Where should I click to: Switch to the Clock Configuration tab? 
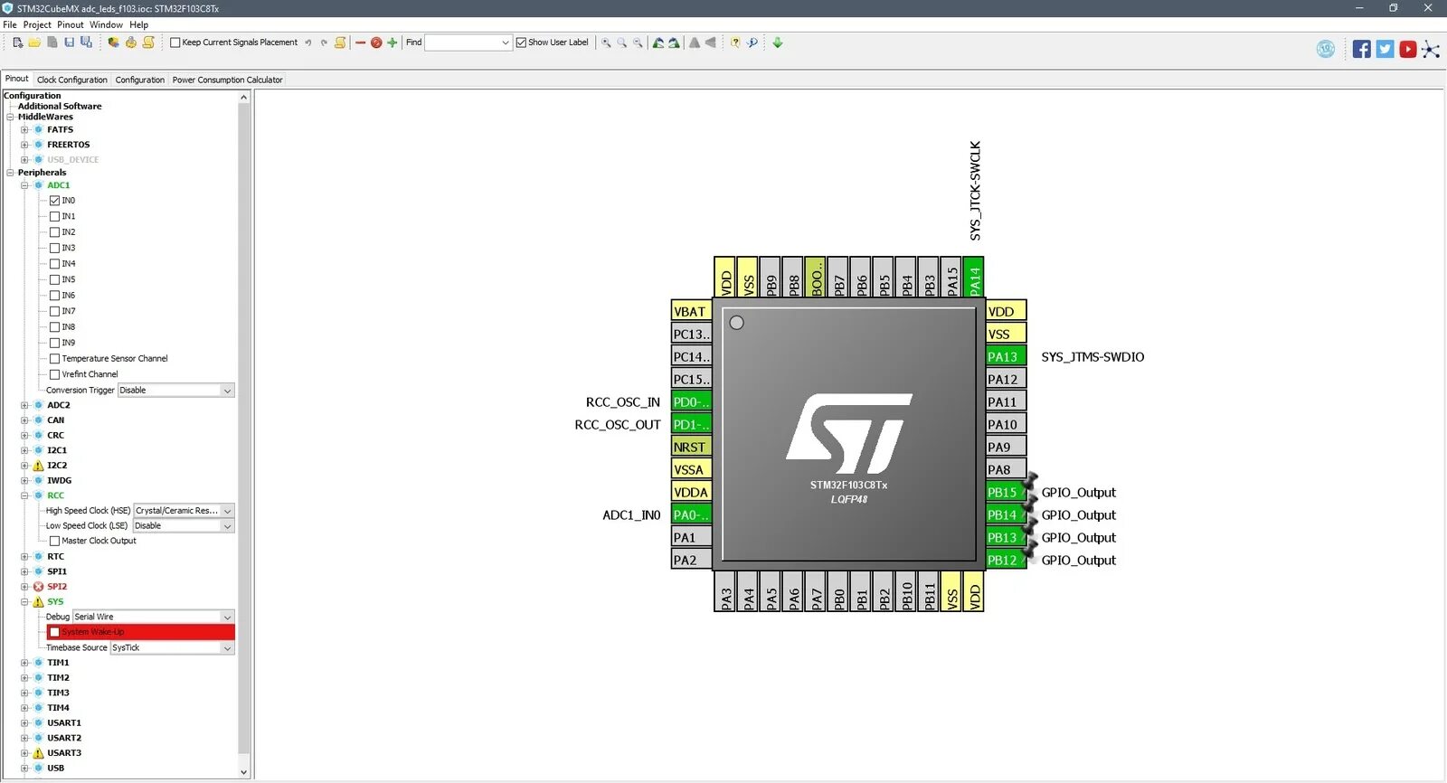point(72,80)
